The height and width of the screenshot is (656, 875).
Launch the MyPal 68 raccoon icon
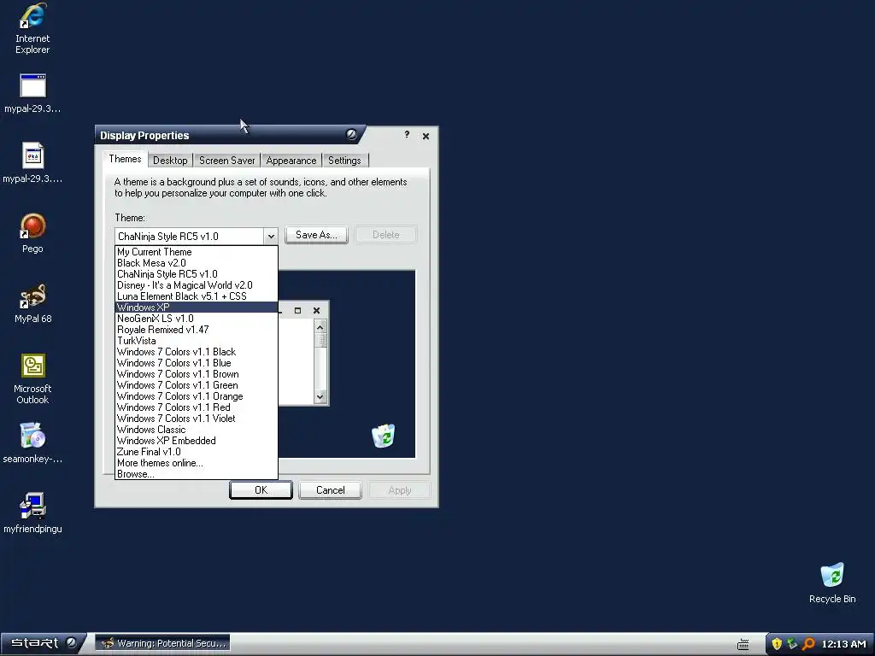(32, 296)
